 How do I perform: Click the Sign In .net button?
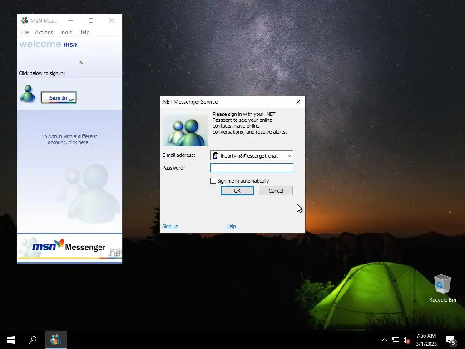(59, 97)
